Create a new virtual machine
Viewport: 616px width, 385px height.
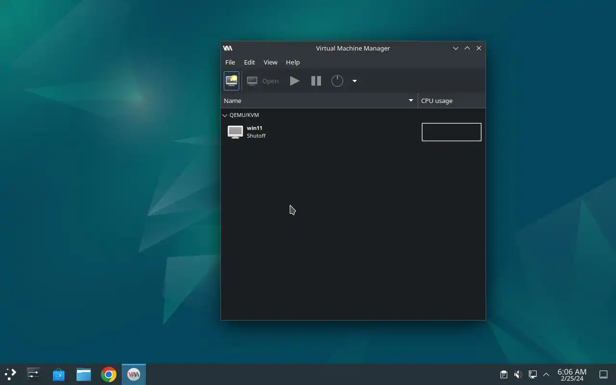point(231,81)
